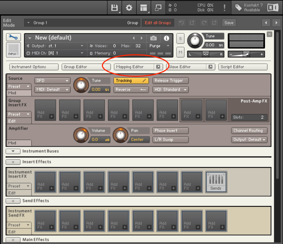Open settings with the gear icon

pyautogui.click(x=129, y=8)
